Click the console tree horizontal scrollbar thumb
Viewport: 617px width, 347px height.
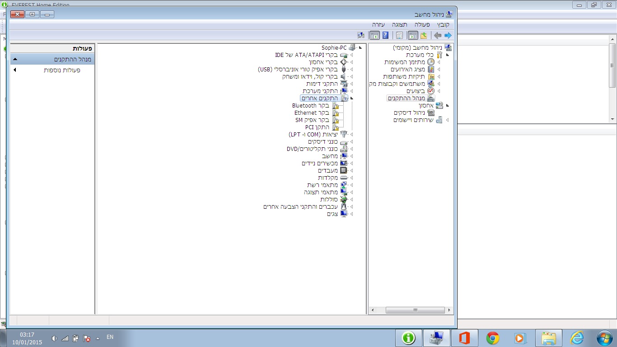point(415,310)
